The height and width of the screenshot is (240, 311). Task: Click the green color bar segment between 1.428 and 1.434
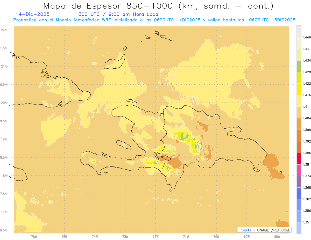[x=299, y=66]
